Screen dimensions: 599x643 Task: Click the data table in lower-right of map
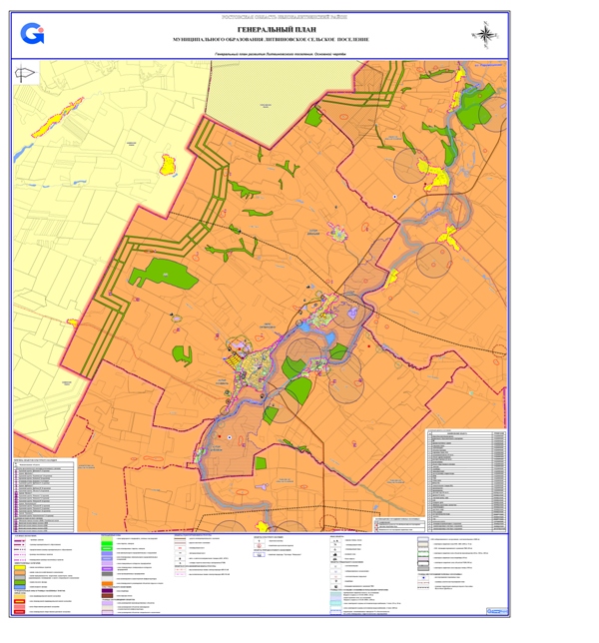click(466, 479)
